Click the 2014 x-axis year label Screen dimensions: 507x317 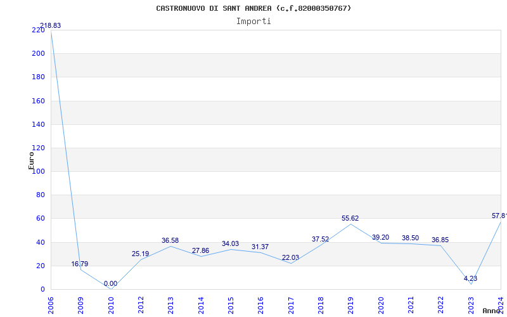pos(201,306)
